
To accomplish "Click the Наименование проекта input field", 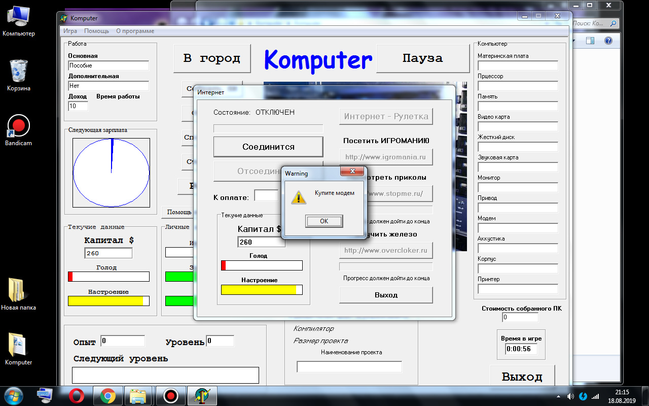I will coord(349,366).
